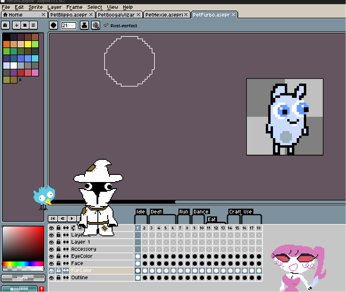Click the Mask button
The width and height of the screenshot is (346, 292).
(23, 278)
